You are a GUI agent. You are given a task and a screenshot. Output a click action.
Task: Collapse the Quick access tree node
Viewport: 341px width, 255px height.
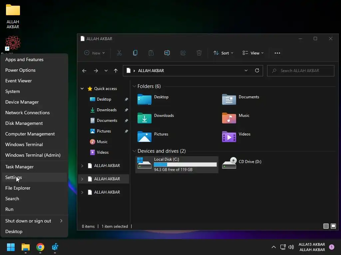[x=82, y=88]
